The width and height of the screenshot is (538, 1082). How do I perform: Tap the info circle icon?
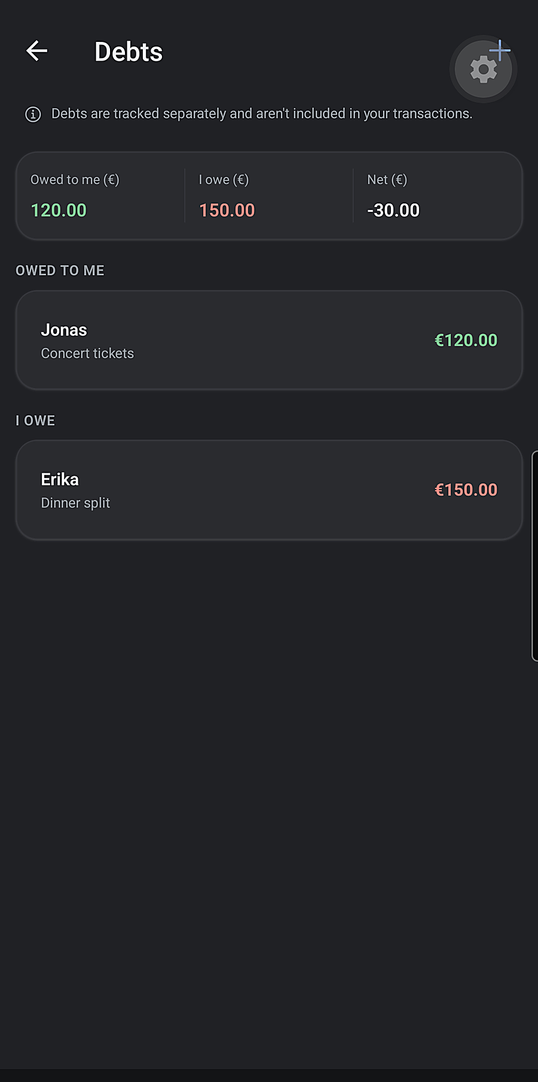tap(33, 114)
